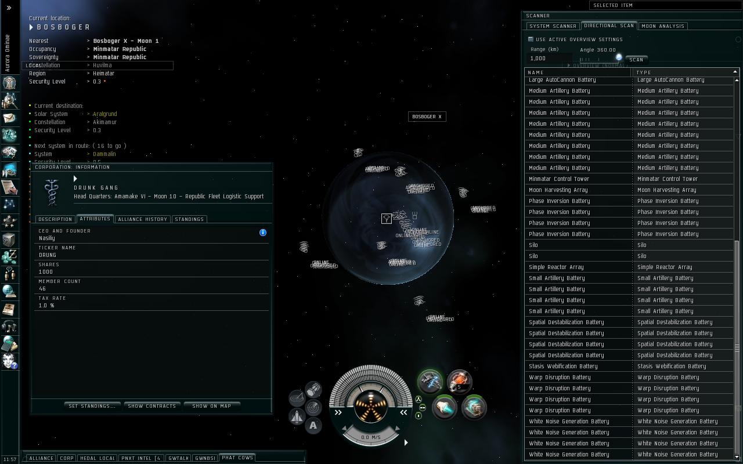Select the square bracket marker near the planet center
This screenshot has height=464, width=743.
click(387, 218)
